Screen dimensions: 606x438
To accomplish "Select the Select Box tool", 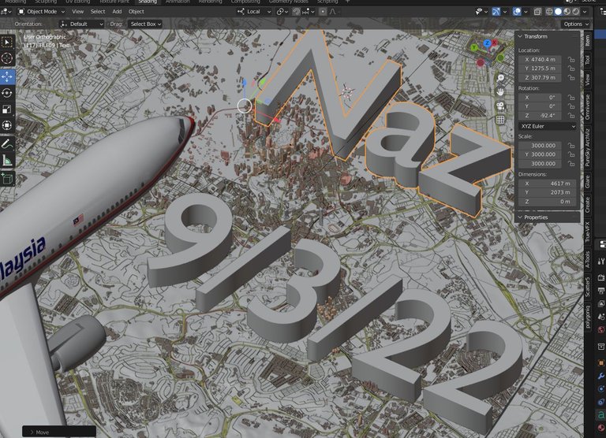I will click(7, 42).
